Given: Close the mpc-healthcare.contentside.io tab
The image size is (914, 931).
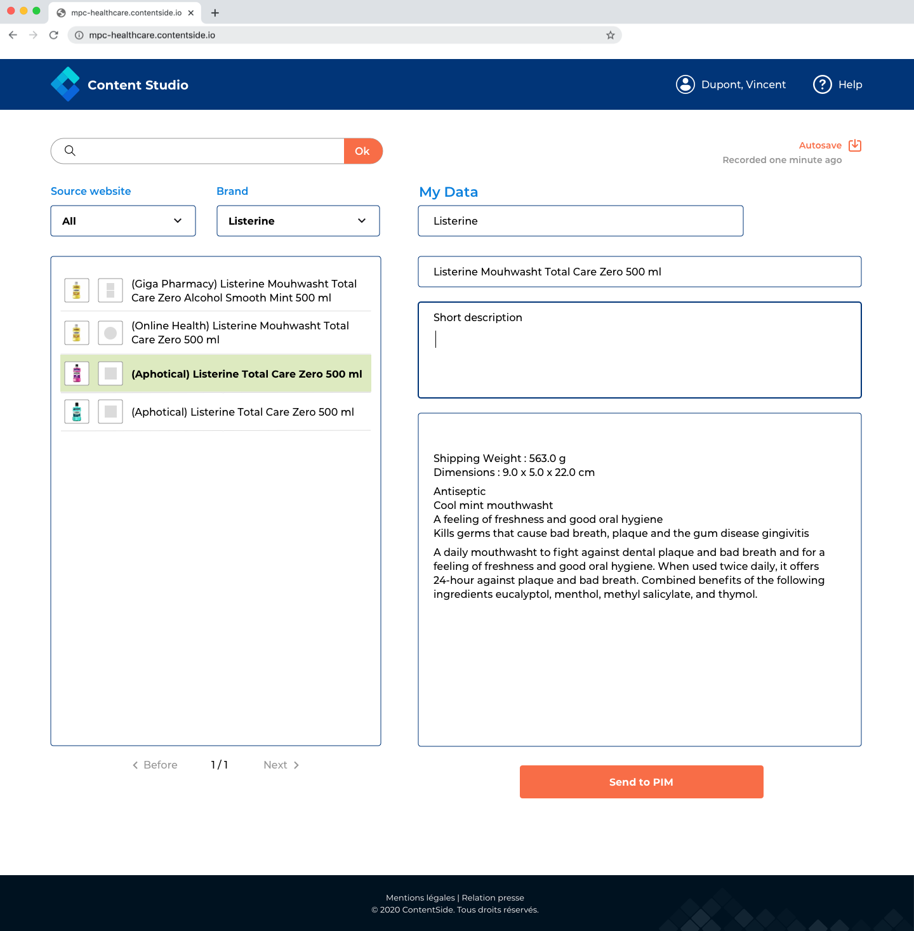Looking at the screenshot, I should coord(190,13).
